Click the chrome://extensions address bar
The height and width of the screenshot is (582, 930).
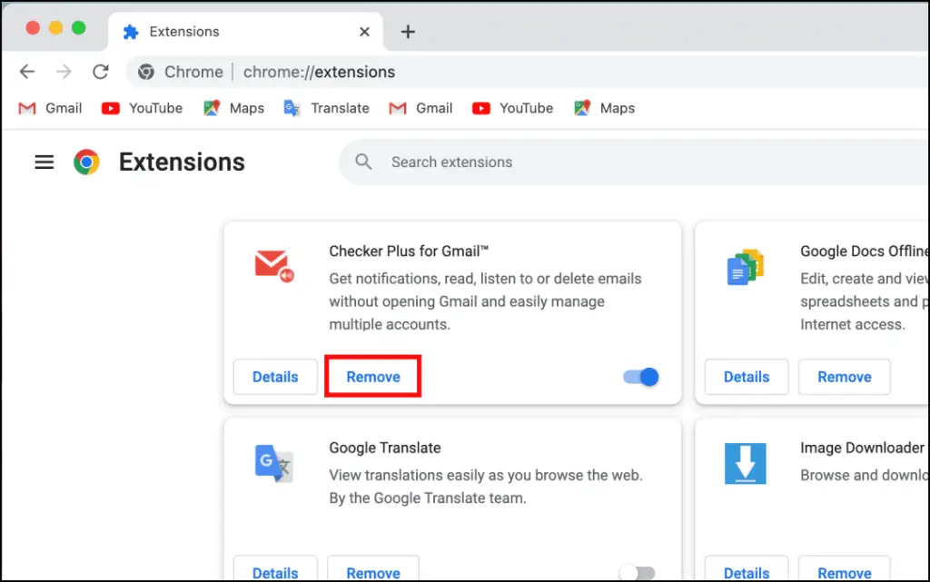tap(528, 72)
